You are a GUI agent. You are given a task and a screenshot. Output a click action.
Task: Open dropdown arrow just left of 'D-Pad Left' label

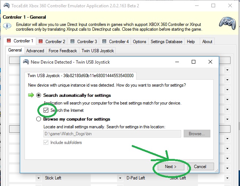pos(120,178)
